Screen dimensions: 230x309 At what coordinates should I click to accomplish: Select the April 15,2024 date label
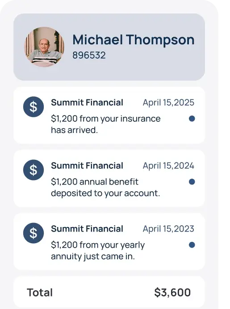tap(168, 166)
